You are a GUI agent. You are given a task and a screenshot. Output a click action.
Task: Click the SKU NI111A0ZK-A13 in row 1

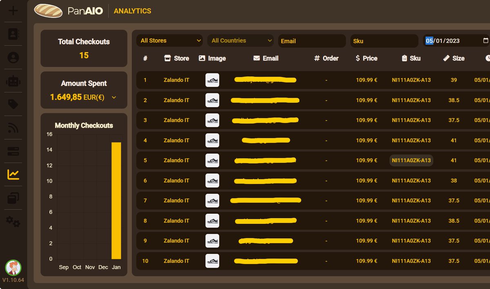(411, 80)
